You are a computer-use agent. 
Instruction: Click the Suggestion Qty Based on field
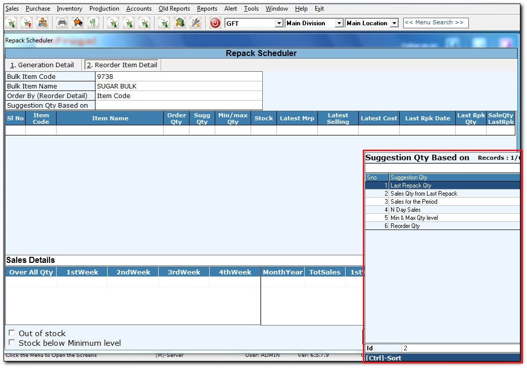coord(178,105)
